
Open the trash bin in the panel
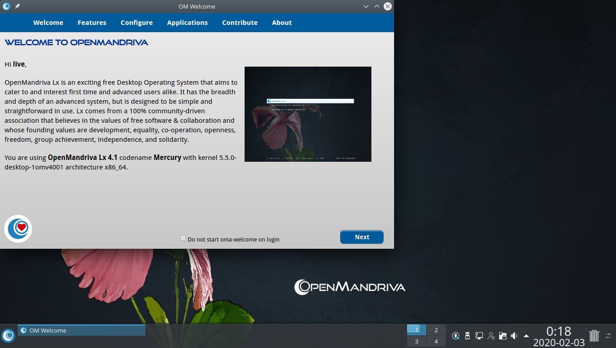(x=594, y=336)
